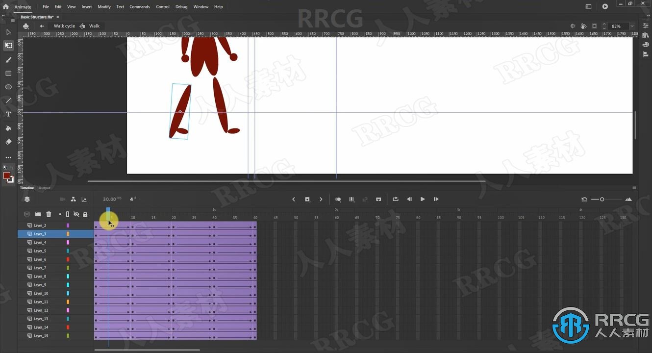Viewport: 652px width, 353px height.
Task: Toggle highlight layers dot header
Action: (60, 214)
